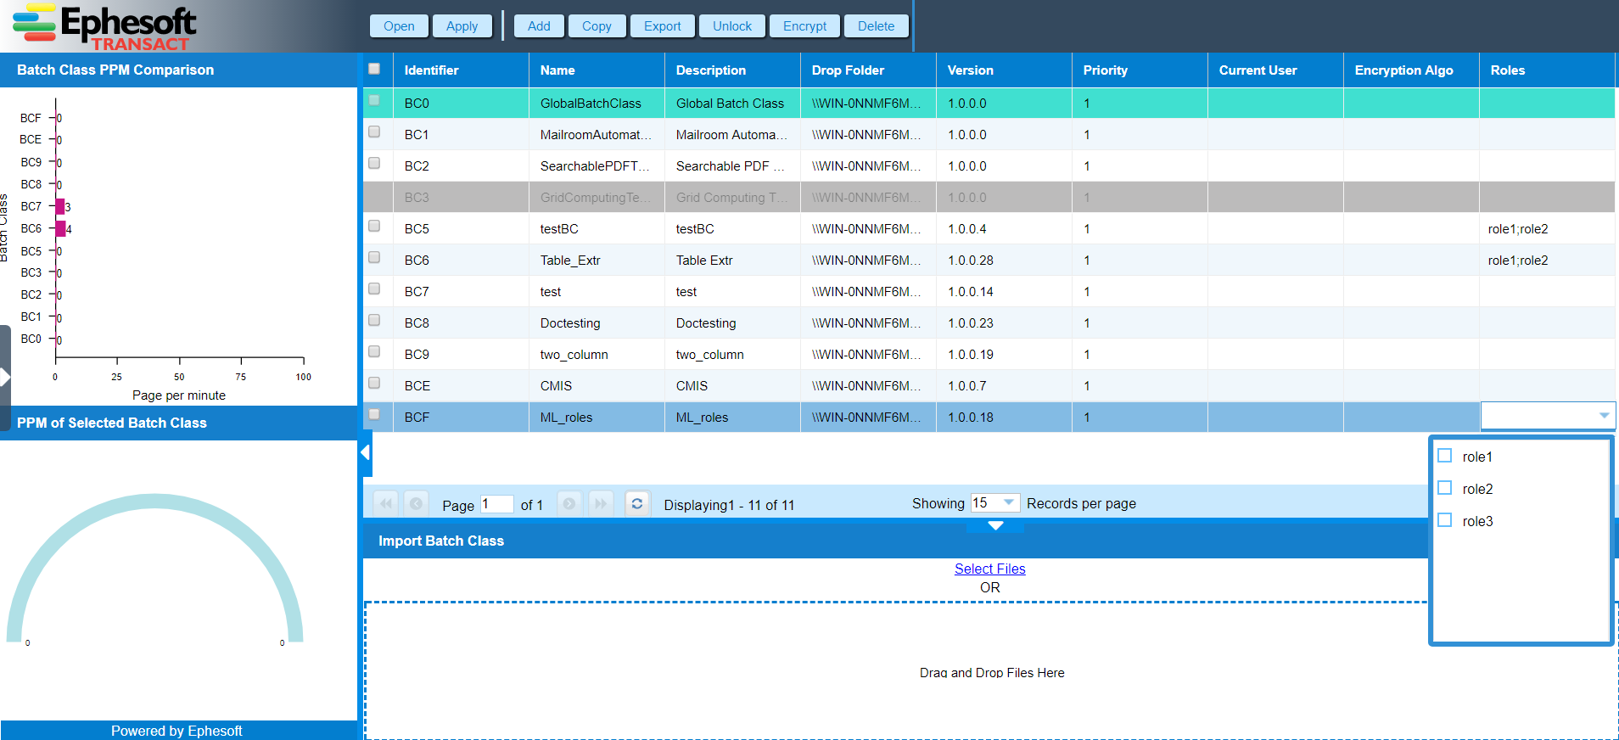Viewport: 1619px width, 740px height.
Task: Expand the side tab at far left edge
Action: pos(5,376)
